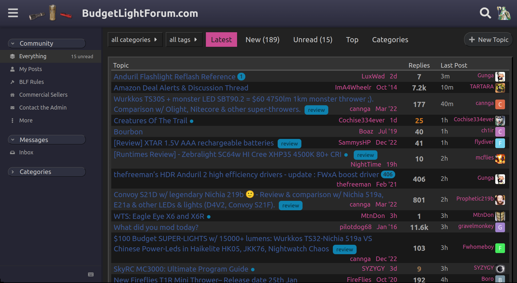Viewport: 517px width, 283px height.
Task: Sort by the Last Post column header
Action: 454,65
